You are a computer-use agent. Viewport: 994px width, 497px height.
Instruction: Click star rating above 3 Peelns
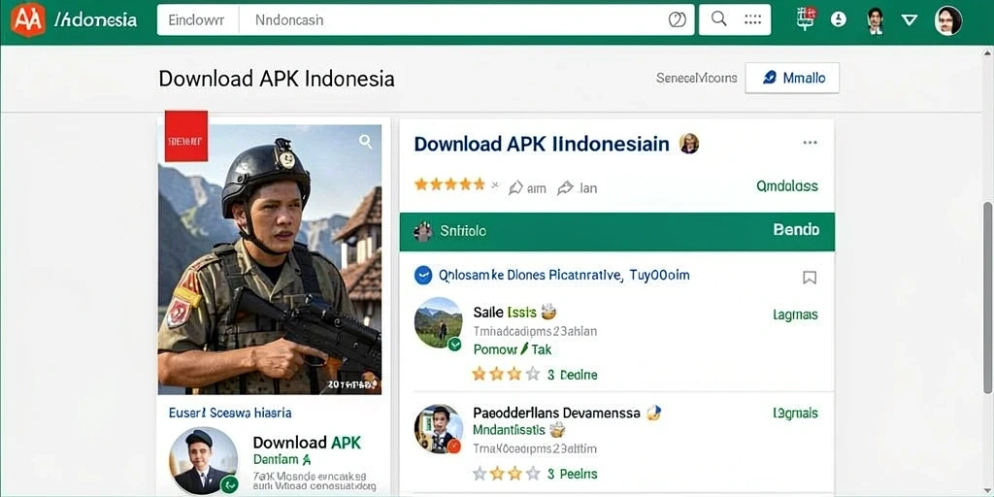click(506, 473)
